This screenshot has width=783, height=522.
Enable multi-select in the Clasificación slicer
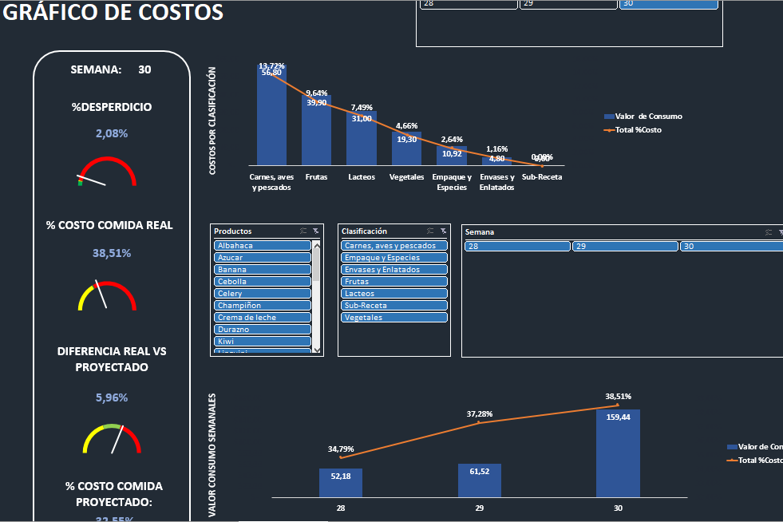[x=431, y=231]
